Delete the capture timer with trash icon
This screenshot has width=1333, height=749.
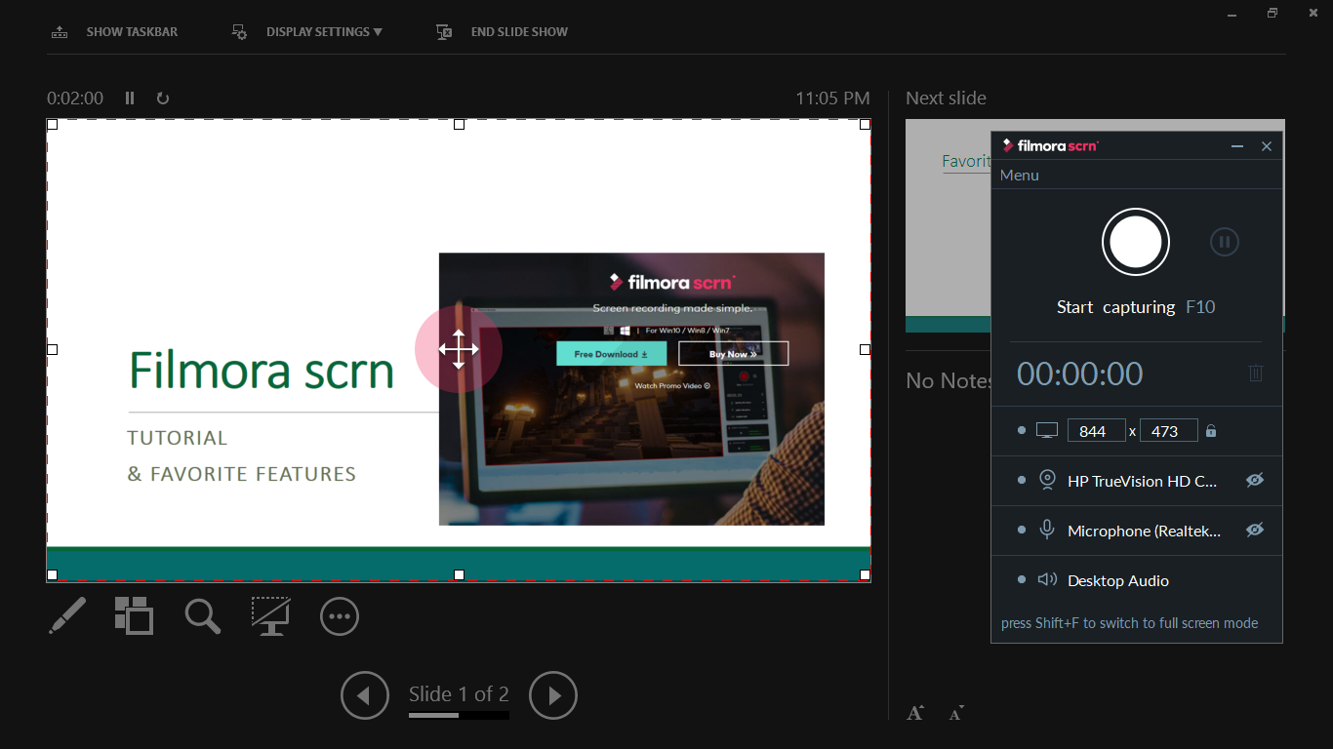coord(1256,374)
